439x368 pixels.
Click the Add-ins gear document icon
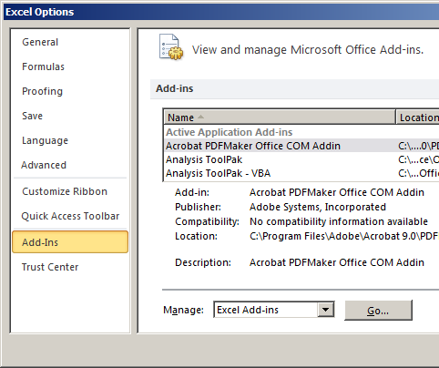[171, 47]
